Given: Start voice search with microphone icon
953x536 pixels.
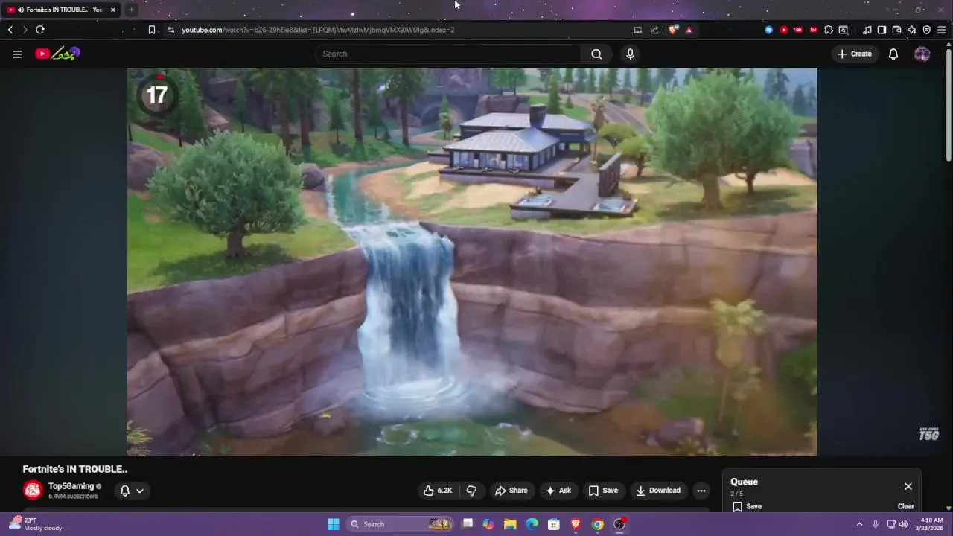Looking at the screenshot, I should point(630,54).
